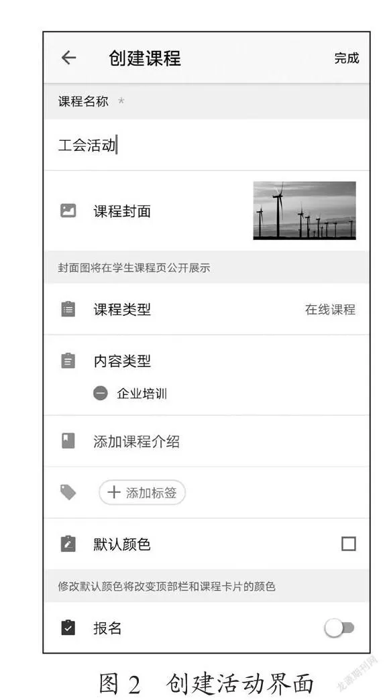
Task: Click the + 添加标签 button
Action: tap(142, 492)
